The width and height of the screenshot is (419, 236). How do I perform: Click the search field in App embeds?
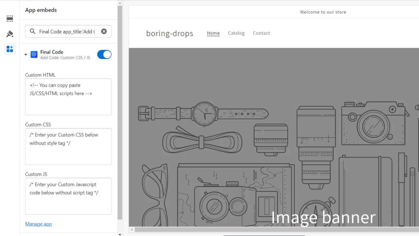pyautogui.click(x=67, y=31)
